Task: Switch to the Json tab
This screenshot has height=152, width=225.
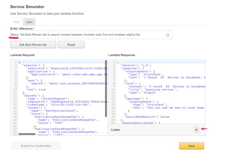Action: point(29,22)
